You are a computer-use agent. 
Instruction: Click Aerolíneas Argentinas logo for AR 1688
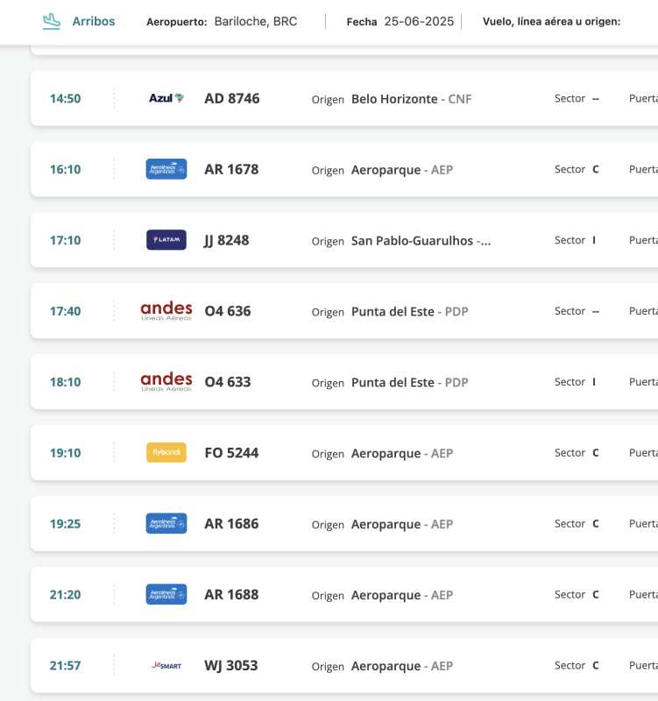tap(166, 594)
